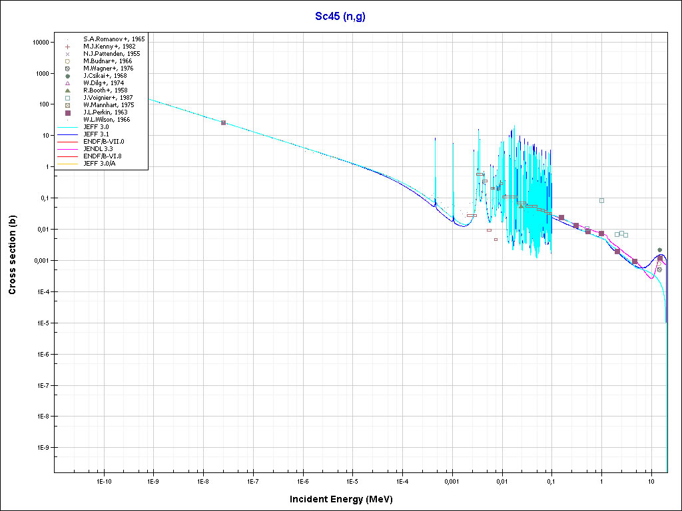Viewport: 682px width, 511px height.
Task: Click the W.Dilg+ 1974 triangle marker in legend
Action: [x=67, y=83]
